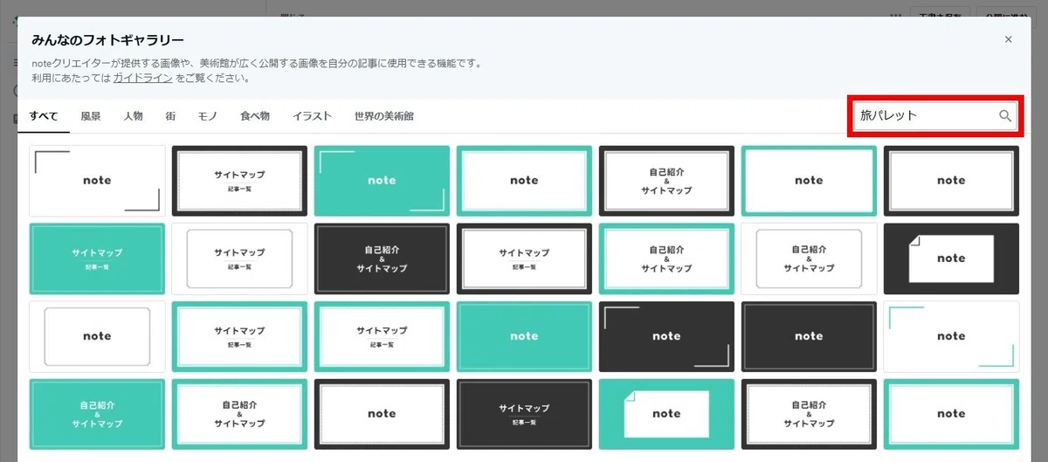Select white-text 自己紹介&サイトマップ image on dark background

click(382, 259)
